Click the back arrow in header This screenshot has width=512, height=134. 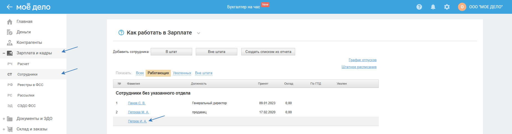tap(9, 7)
